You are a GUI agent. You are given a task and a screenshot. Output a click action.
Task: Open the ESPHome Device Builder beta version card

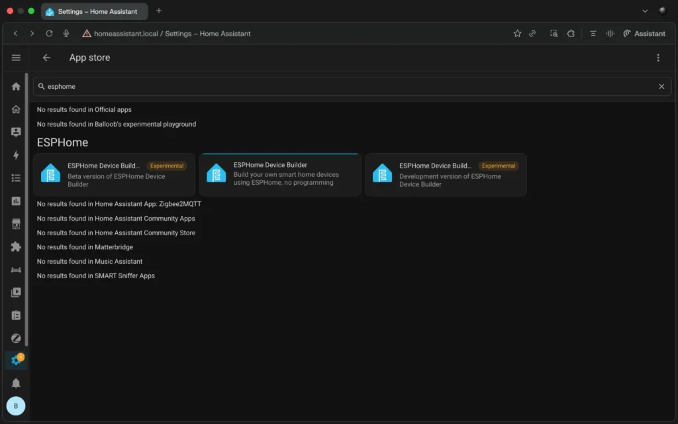coord(114,175)
